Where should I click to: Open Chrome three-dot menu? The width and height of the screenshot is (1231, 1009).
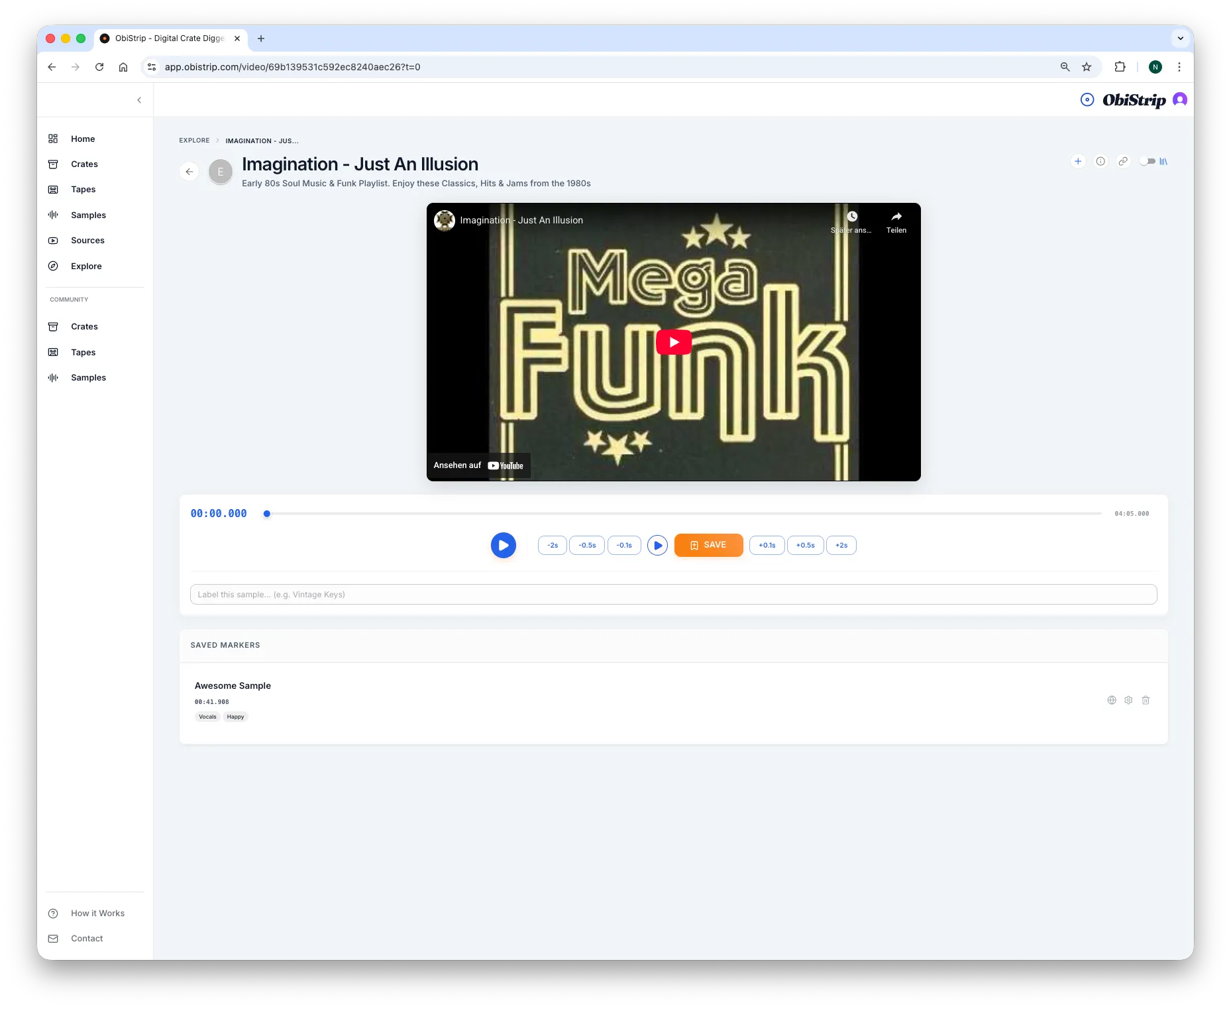pyautogui.click(x=1179, y=67)
